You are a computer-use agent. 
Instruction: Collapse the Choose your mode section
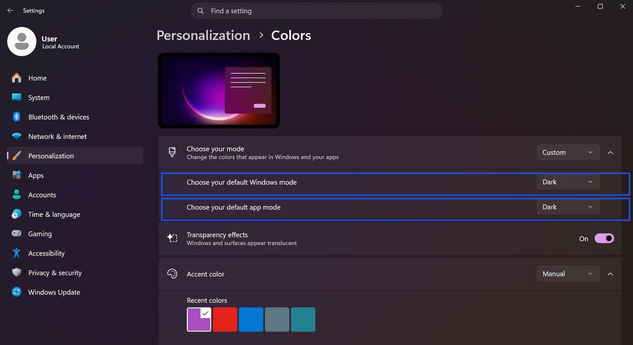[x=610, y=152]
